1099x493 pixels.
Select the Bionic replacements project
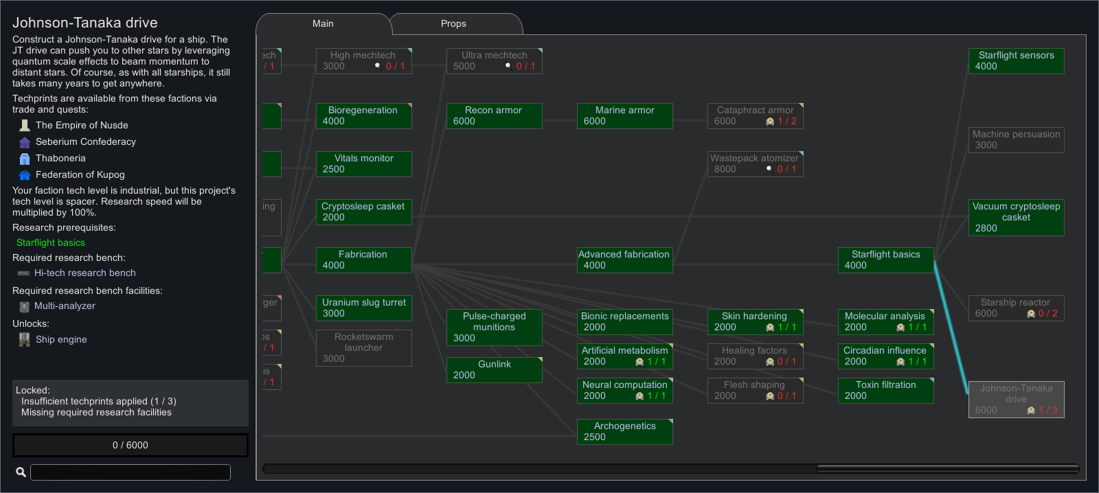(x=625, y=322)
